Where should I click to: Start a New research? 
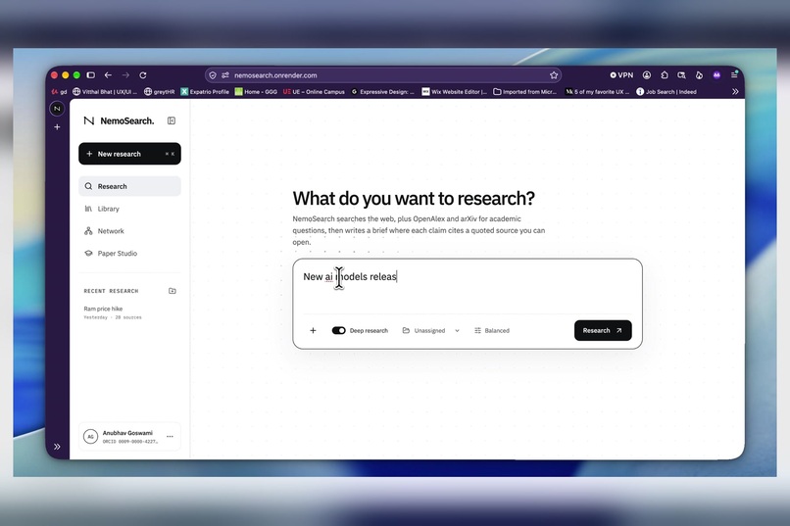click(x=129, y=154)
